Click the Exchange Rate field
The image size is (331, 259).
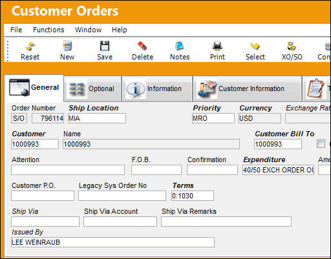[308, 118]
